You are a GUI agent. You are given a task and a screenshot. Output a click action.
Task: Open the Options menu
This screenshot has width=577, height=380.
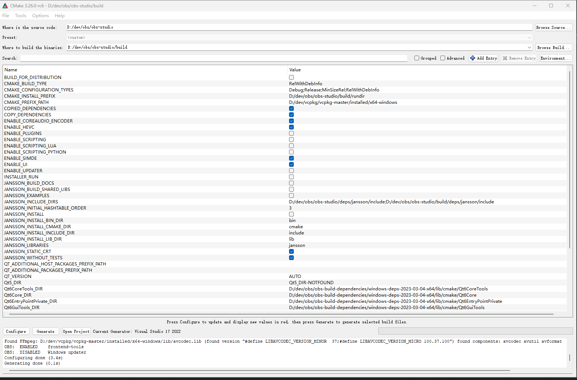41,16
